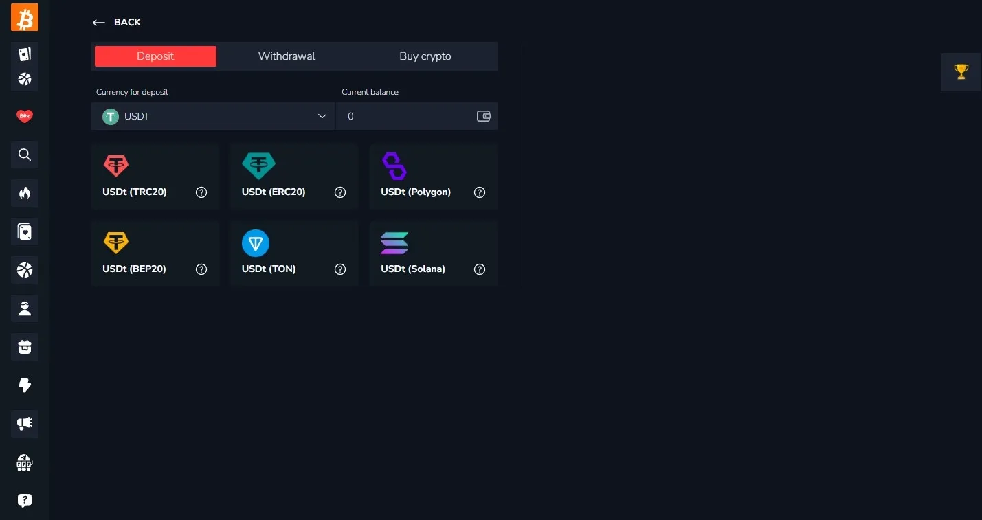This screenshot has height=520, width=982.
Task: Select the USDt (Polygon) label
Action: tap(416, 192)
